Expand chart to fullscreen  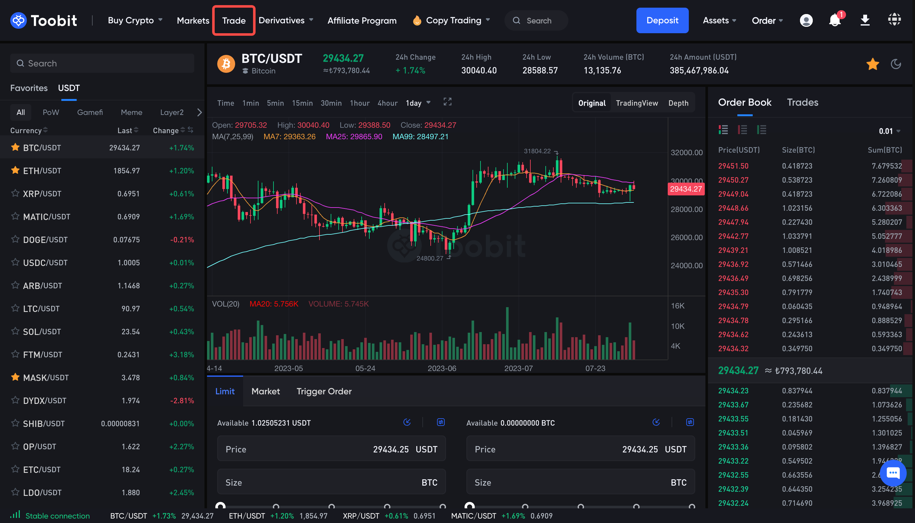448,102
